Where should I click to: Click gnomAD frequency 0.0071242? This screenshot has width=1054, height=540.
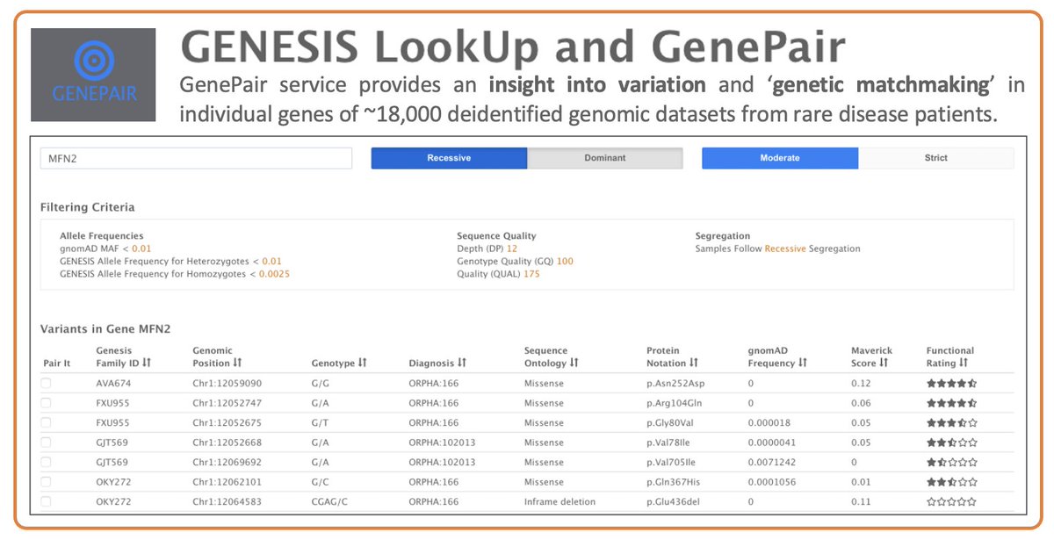(772, 462)
